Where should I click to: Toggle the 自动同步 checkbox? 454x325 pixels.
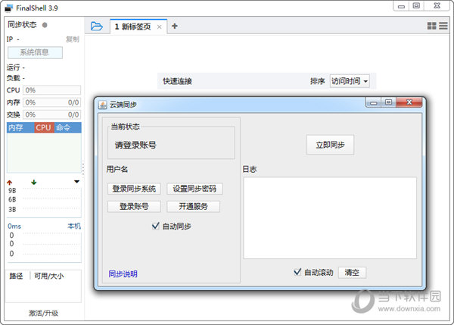[155, 226]
